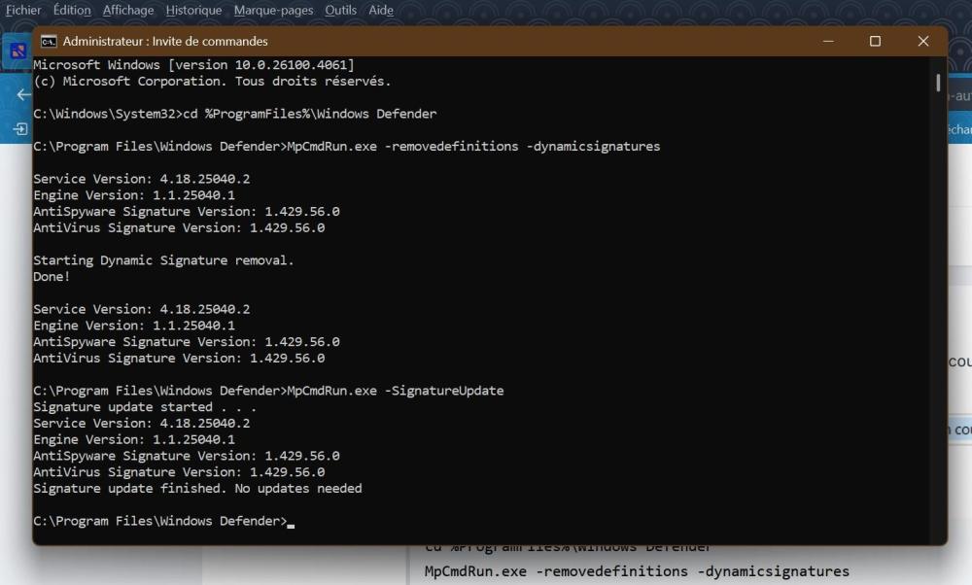
Task: Open the Historique menu
Action: click(193, 11)
